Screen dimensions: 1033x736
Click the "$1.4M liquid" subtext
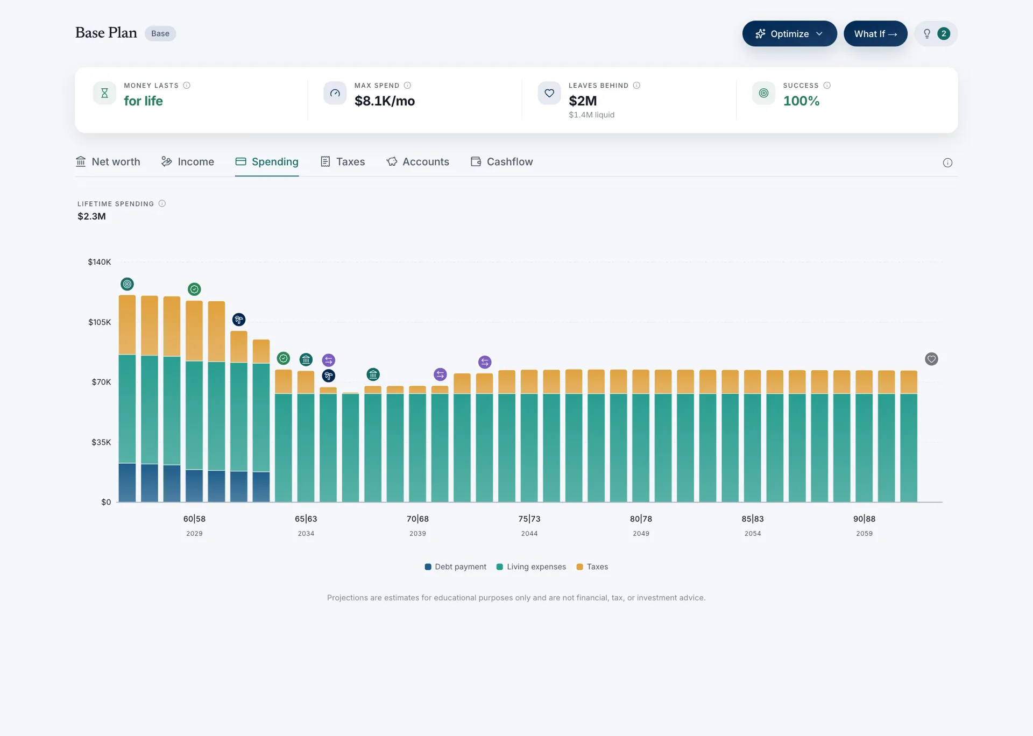[591, 115]
